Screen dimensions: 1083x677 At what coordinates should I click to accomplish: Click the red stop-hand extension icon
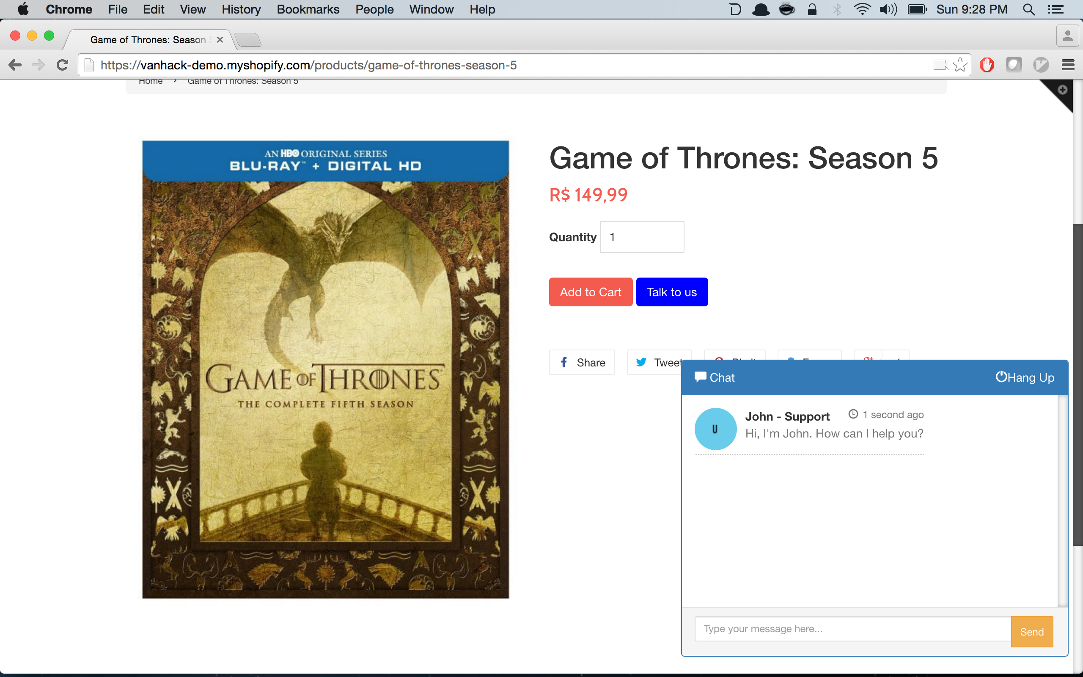tap(987, 65)
